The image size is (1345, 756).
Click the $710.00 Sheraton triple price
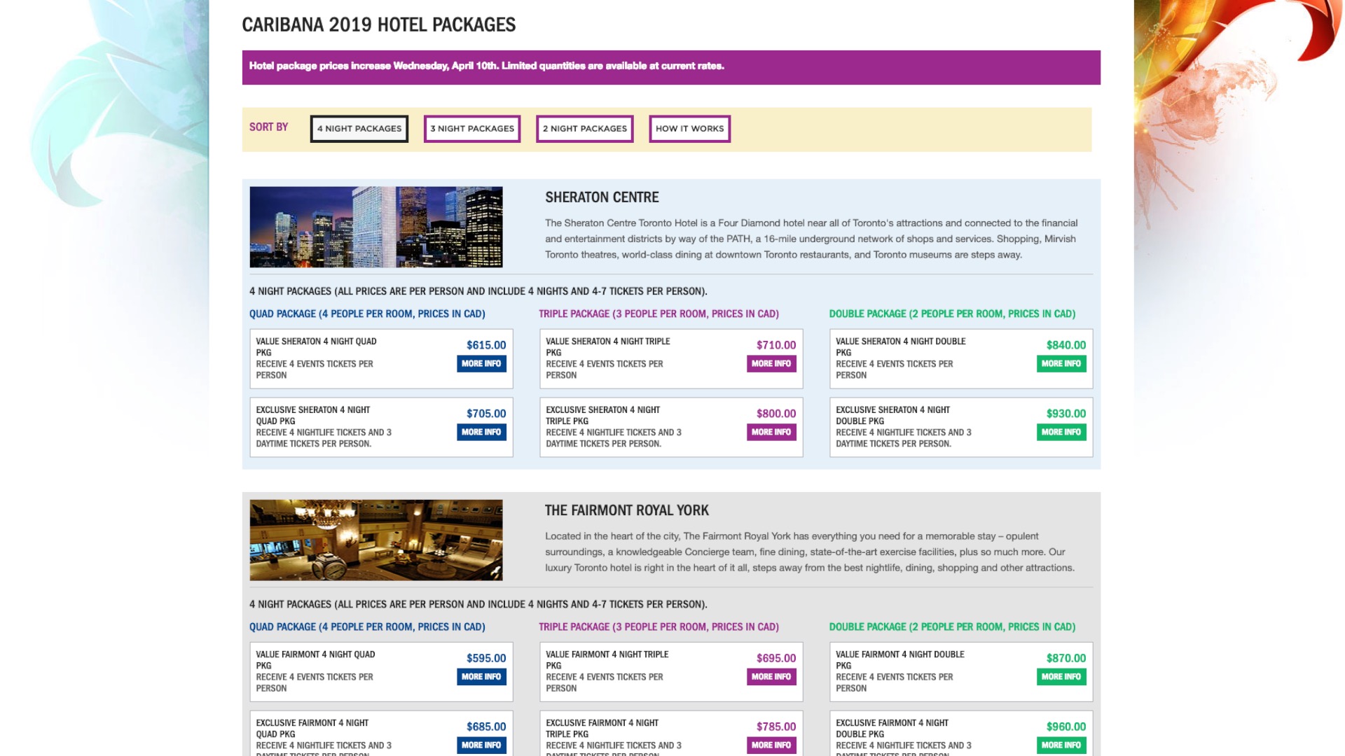(x=776, y=345)
